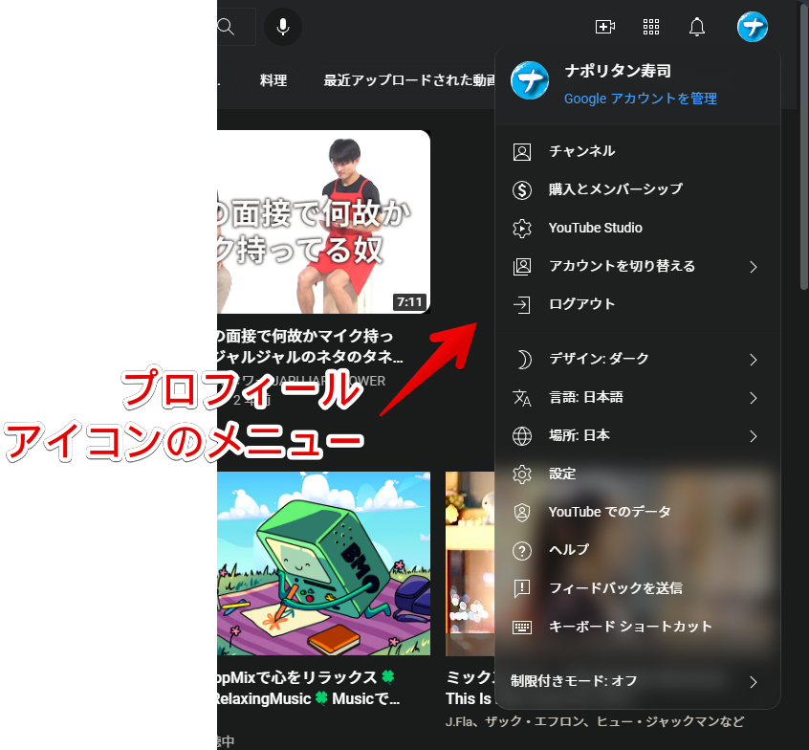The image size is (809, 750).
Task: Open the BMO cartoon video thumbnail
Action: click(323, 563)
